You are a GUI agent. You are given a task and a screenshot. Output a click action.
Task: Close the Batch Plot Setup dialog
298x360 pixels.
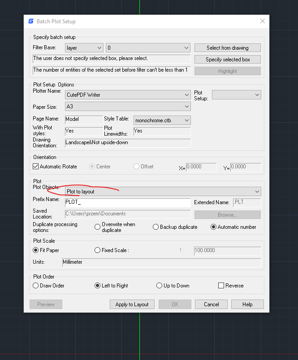coord(263,21)
